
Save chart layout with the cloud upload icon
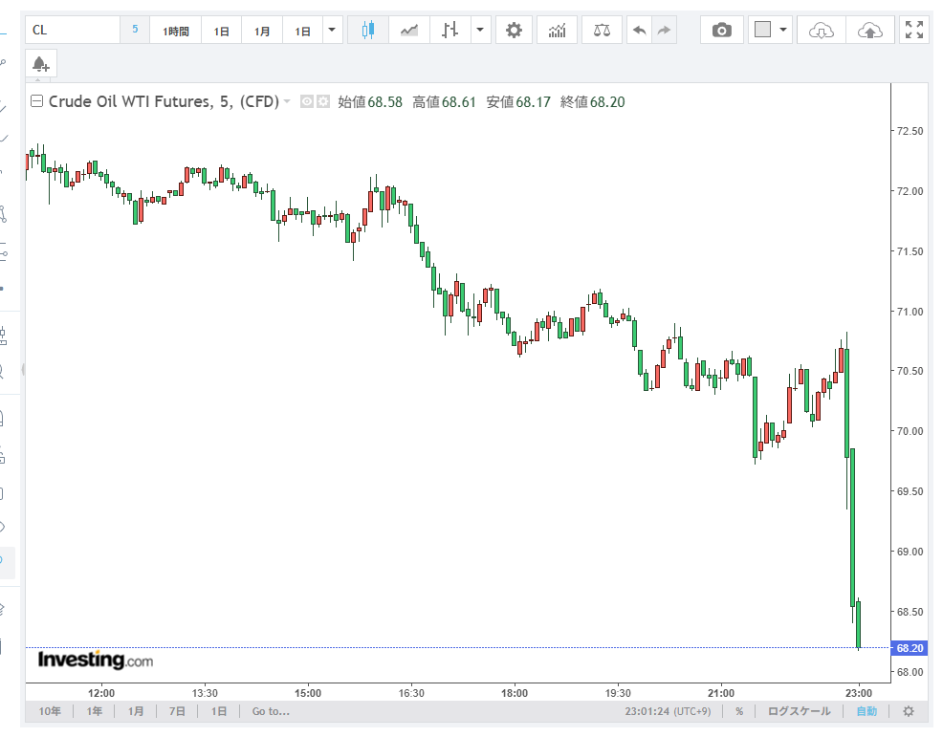(869, 31)
